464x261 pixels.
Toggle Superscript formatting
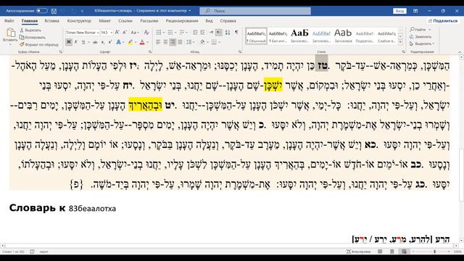[x=109, y=42]
